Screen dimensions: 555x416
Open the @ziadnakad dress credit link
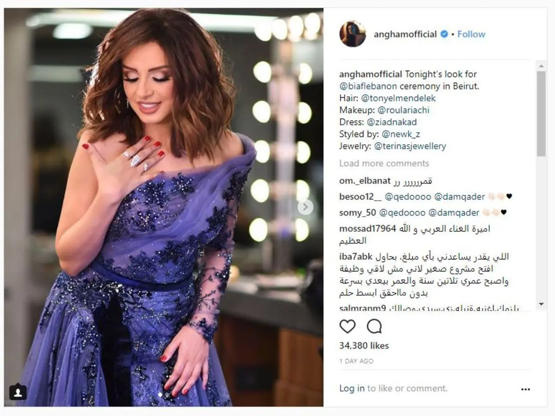tap(392, 122)
